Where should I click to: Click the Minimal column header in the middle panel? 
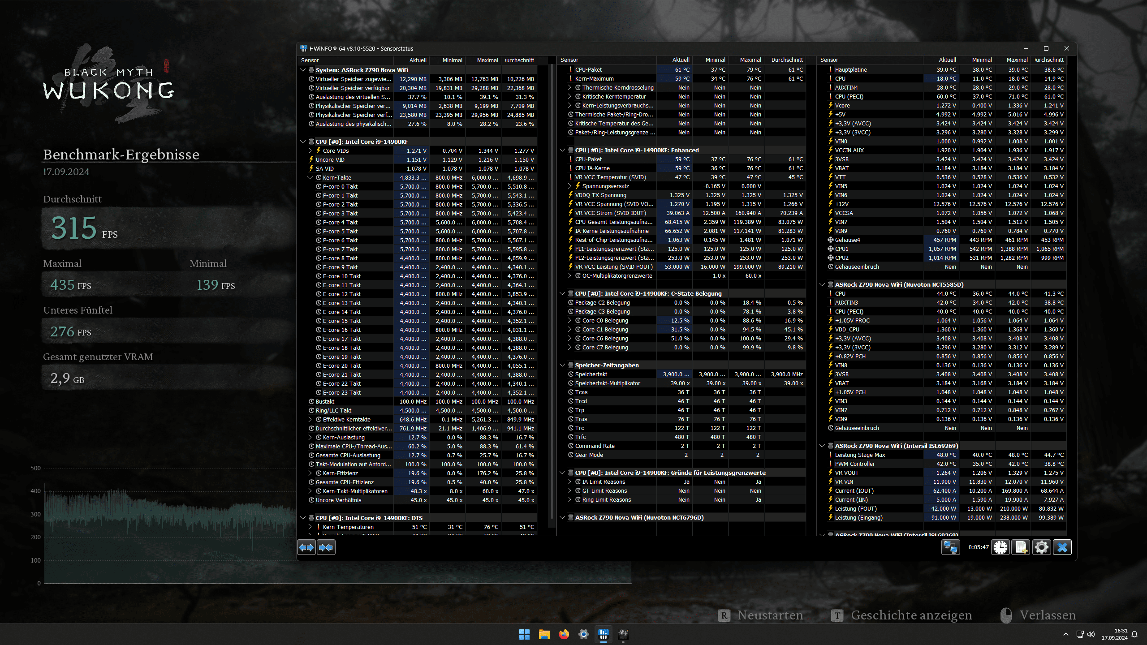pos(710,60)
